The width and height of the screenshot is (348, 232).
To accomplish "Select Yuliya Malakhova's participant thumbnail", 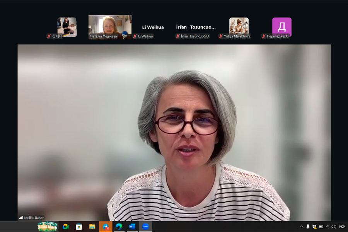I will [239, 27].
